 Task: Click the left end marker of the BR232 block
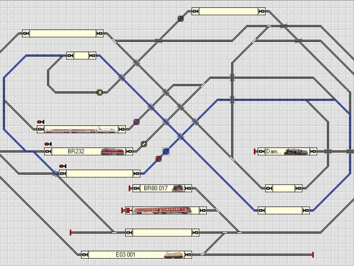click(48, 152)
